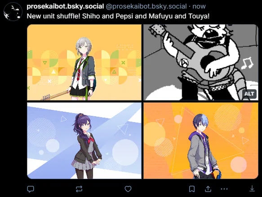Open the blue-haired Touya image

pyautogui.click(x=201, y=140)
